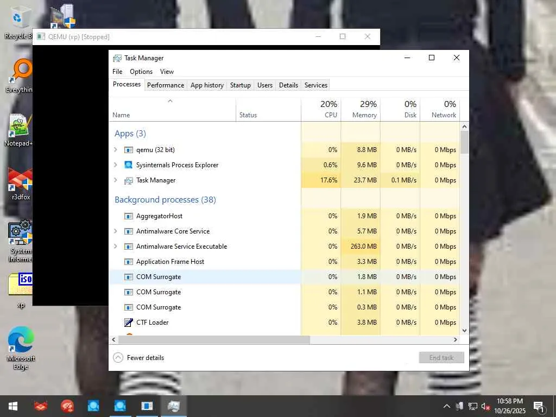Expand the qemu (32 bit) process group
The image size is (556, 417).
point(115,150)
